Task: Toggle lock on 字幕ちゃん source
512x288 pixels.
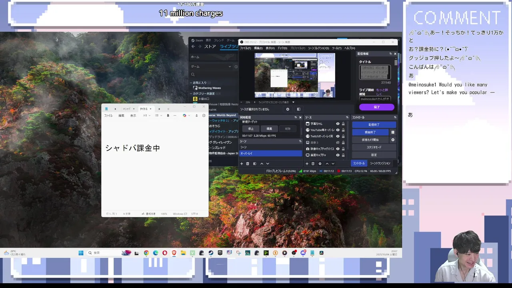Action: (343, 124)
